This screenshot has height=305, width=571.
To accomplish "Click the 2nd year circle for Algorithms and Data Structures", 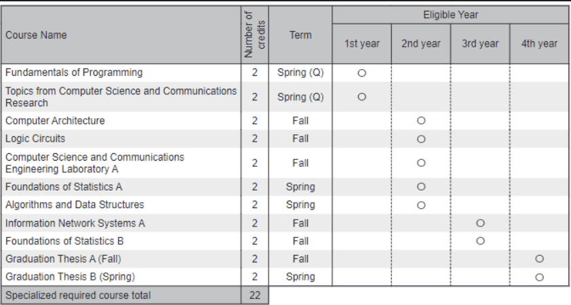I will pos(420,205).
